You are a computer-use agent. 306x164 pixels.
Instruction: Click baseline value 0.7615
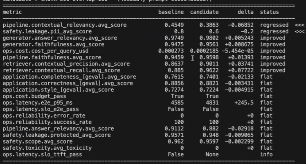click(x=174, y=77)
